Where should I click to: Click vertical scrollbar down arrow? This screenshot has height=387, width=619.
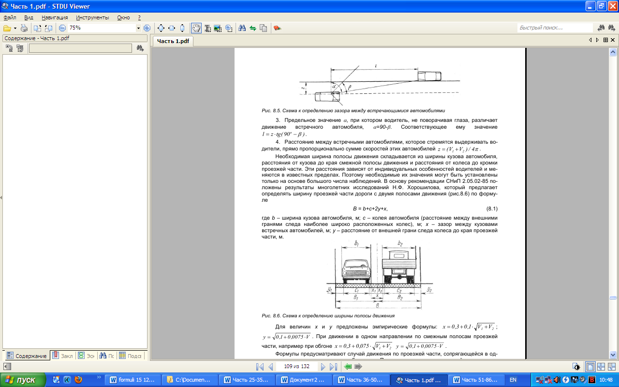coord(613,356)
